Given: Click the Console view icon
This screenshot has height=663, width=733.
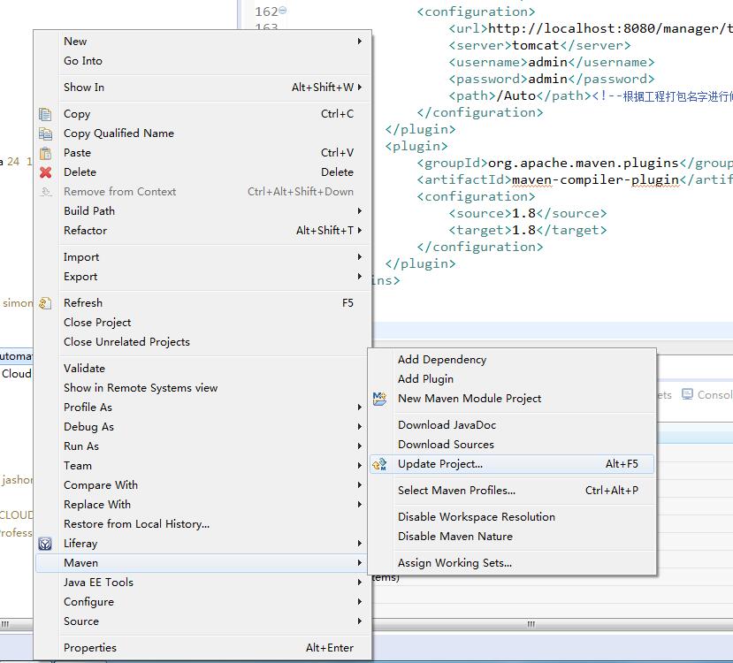Looking at the screenshot, I should point(687,394).
